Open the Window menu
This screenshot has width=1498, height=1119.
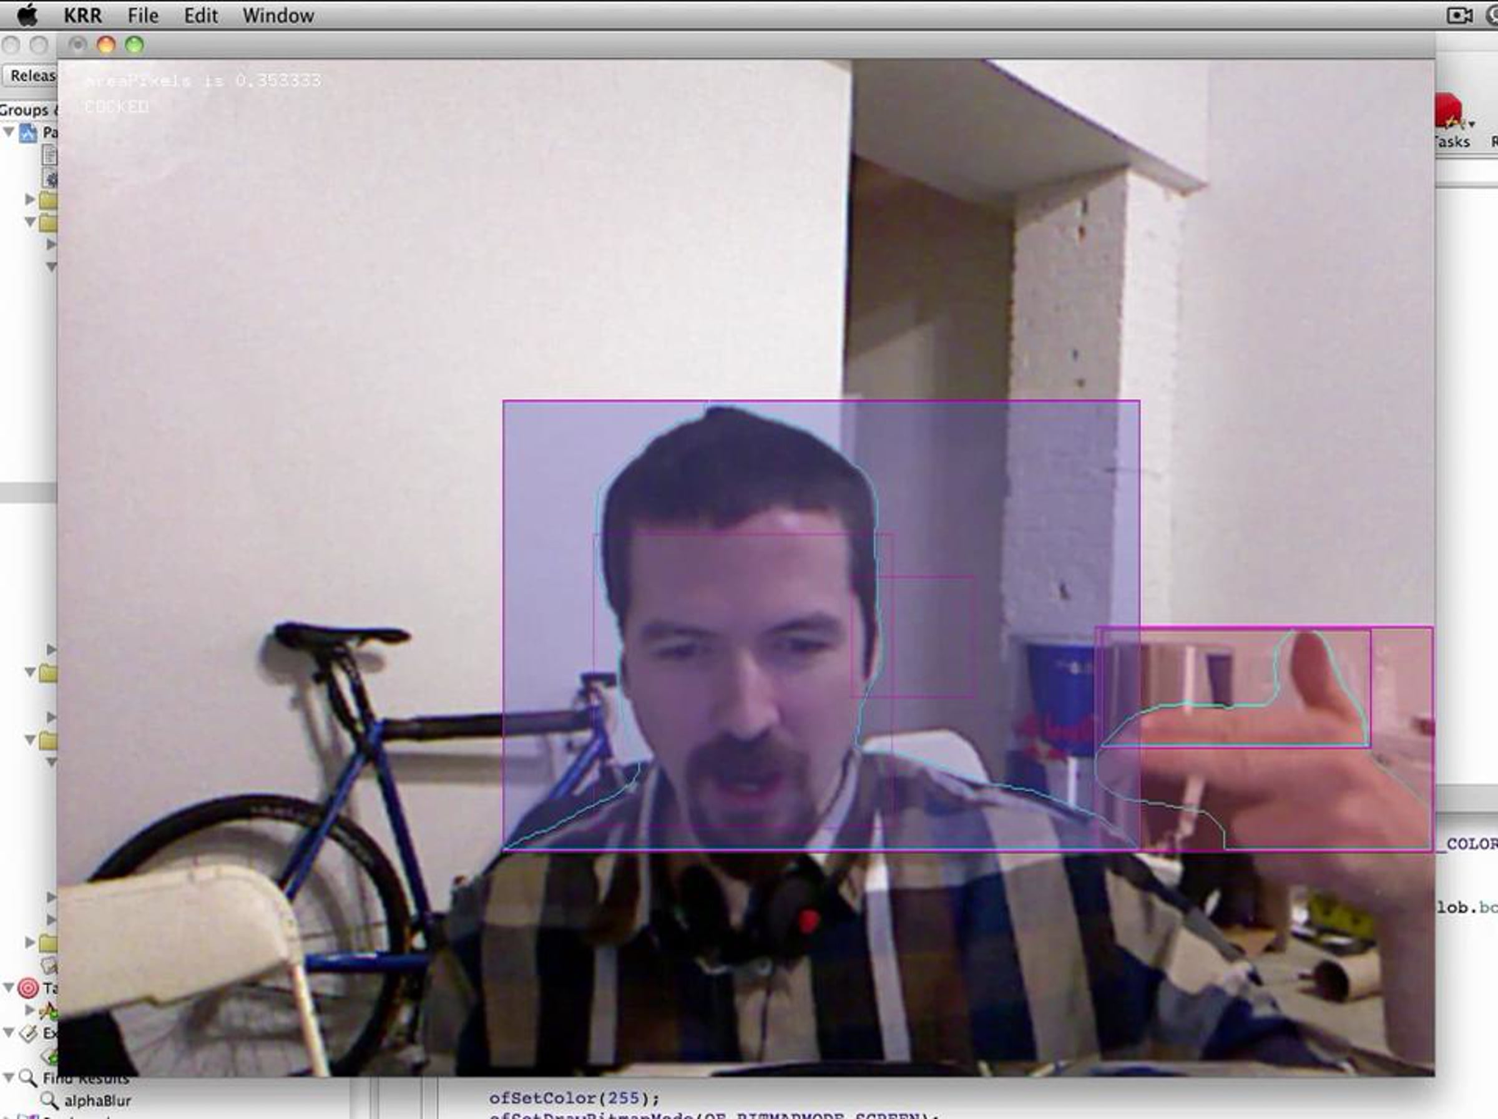[278, 15]
